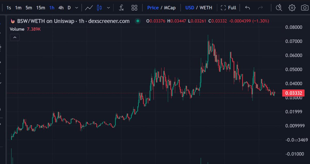
Task: Select the daily D timeframe
Action: coord(69,8)
